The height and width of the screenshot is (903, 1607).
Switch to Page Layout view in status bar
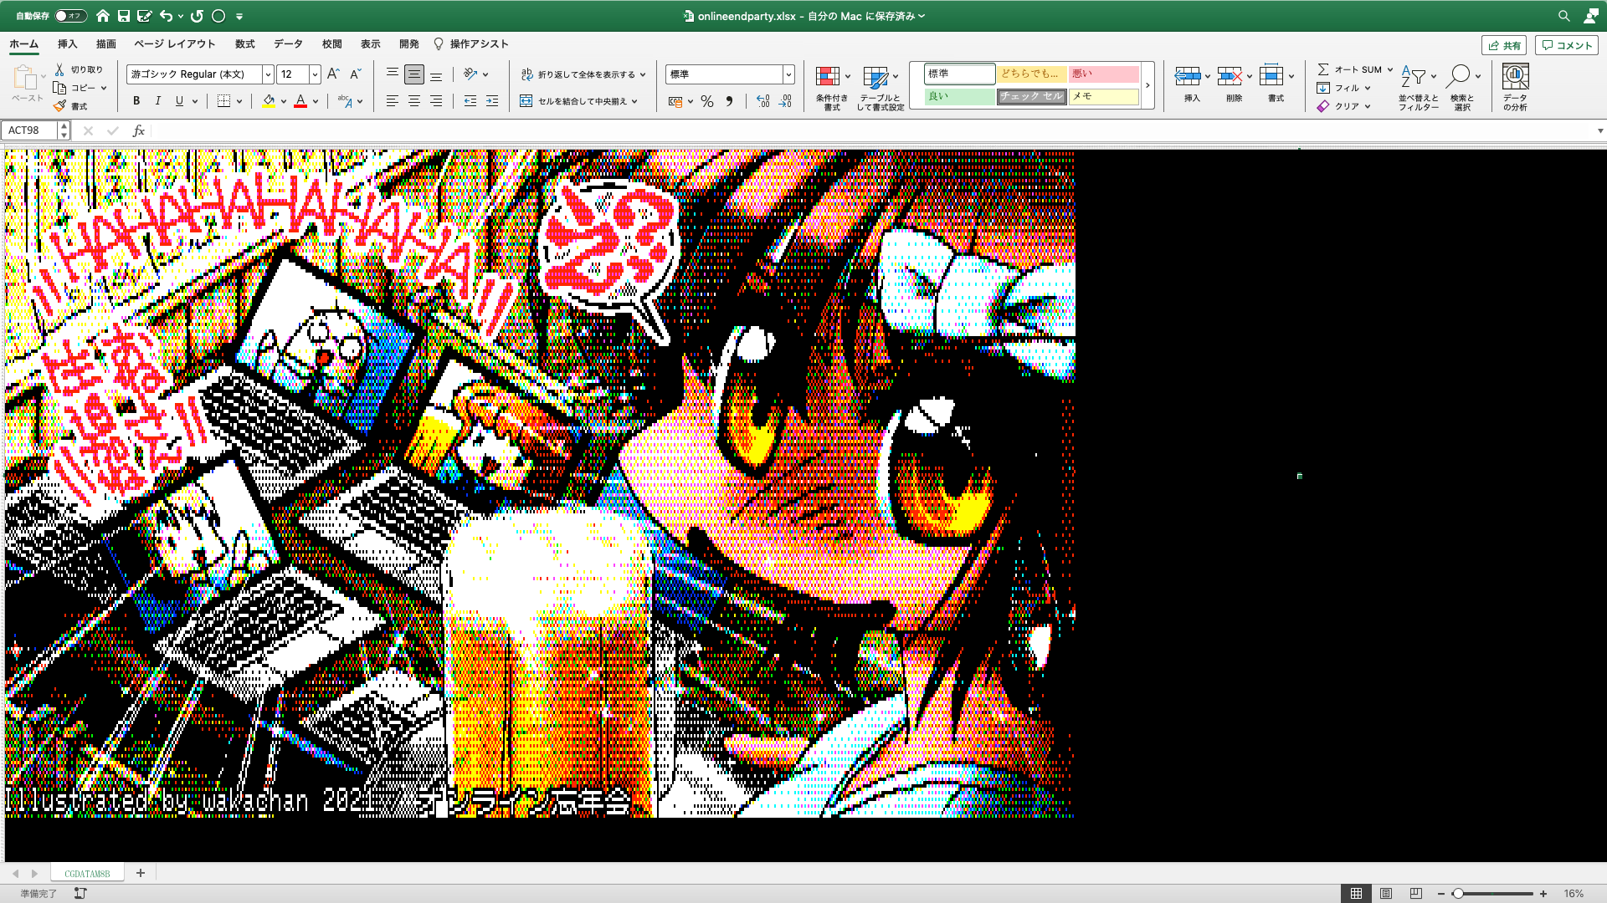(1386, 894)
